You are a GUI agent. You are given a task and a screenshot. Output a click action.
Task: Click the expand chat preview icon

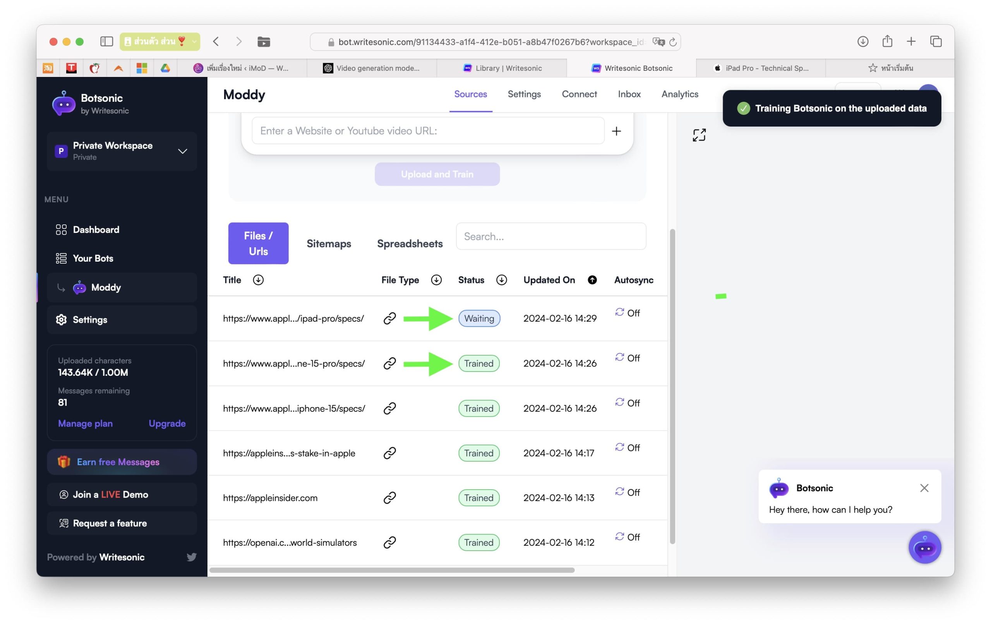[x=699, y=135]
